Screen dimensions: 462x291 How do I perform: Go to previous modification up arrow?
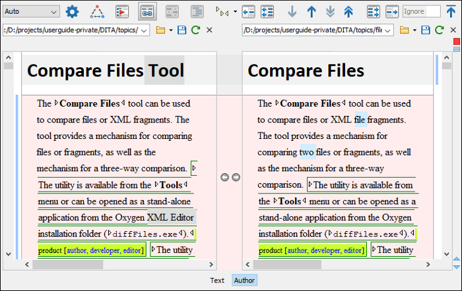[x=312, y=11]
